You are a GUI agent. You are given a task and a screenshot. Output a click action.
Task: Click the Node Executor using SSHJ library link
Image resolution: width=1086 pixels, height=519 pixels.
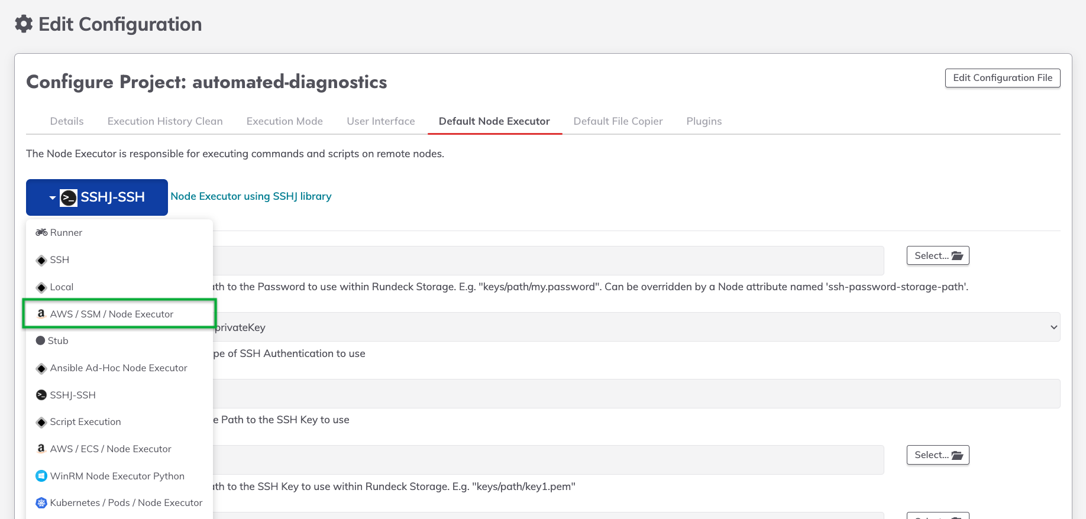coord(251,196)
